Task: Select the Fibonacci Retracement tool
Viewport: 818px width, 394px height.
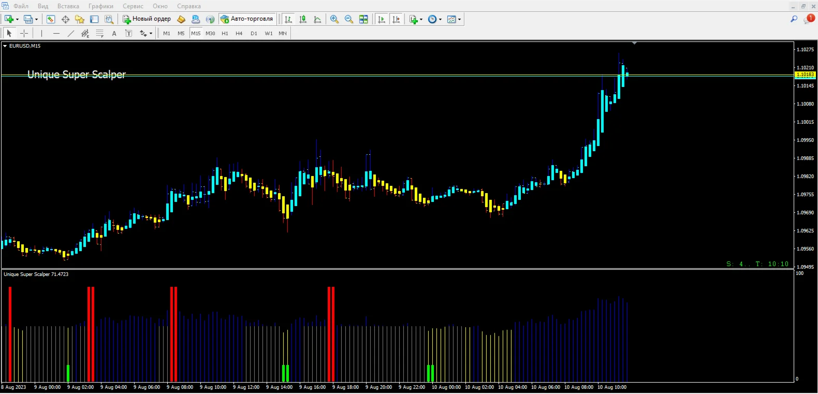Action: point(100,33)
